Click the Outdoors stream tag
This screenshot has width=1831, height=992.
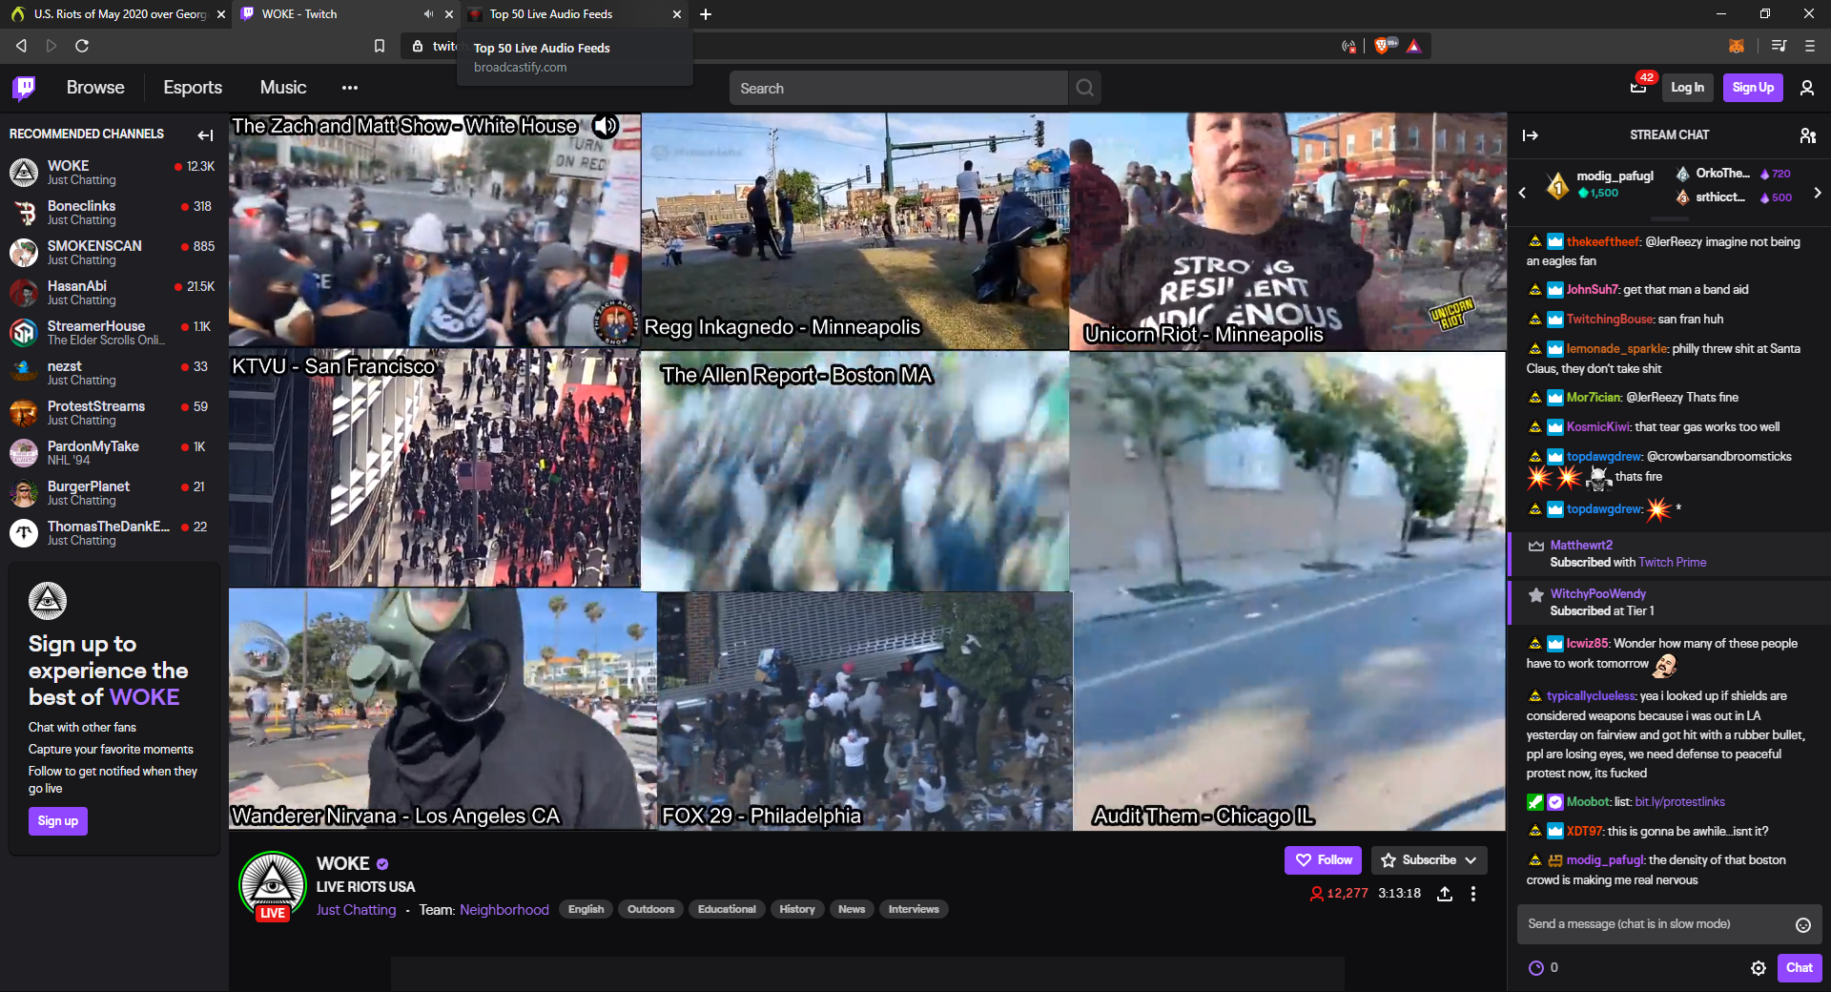[x=650, y=909]
